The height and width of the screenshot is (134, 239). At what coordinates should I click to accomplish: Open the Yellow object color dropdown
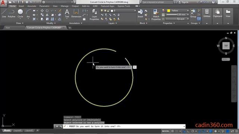click(x=177, y=11)
